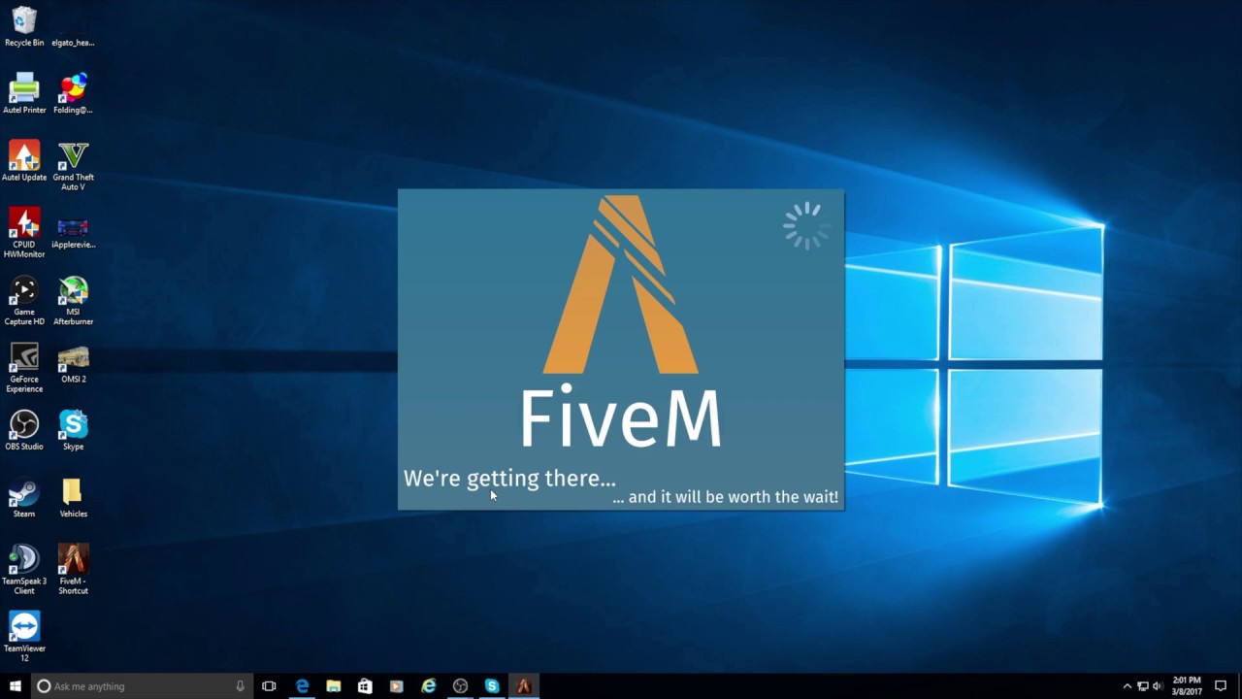Open the volume control tray icon
1242x699 pixels.
click(1157, 686)
